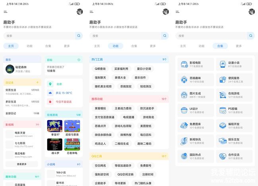Refresh the 目标 card
The image size is (258, 186).
(79, 60)
